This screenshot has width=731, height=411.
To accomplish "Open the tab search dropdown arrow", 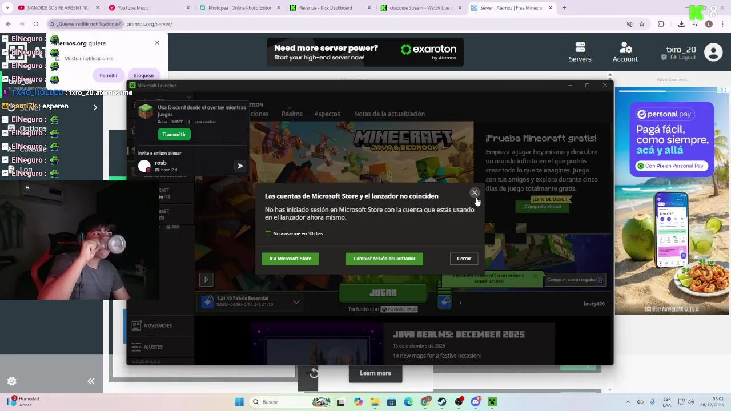I will pyautogui.click(x=7, y=8).
